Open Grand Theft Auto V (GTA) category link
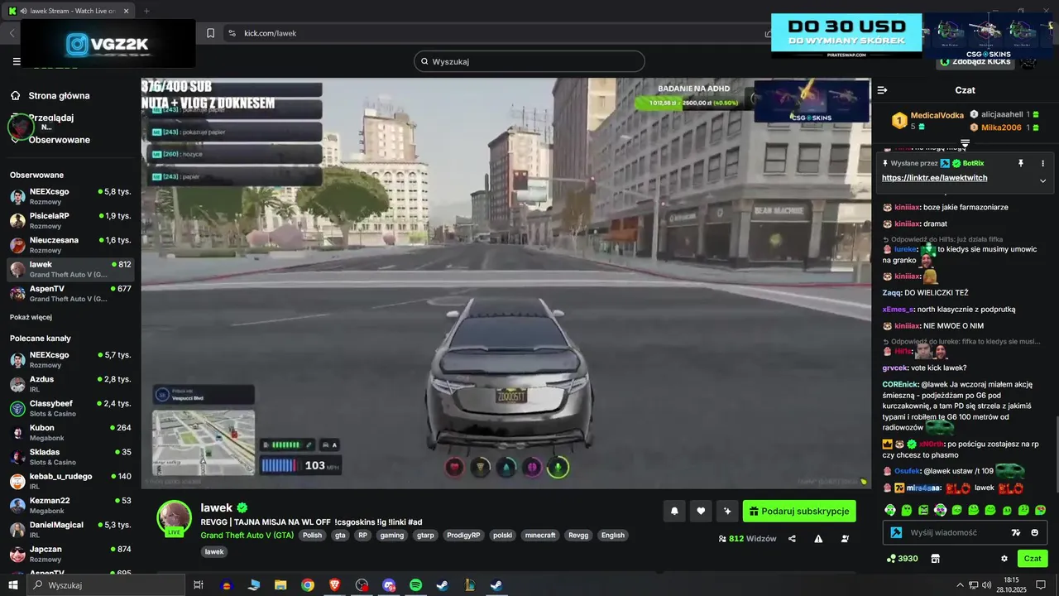The image size is (1059, 596). [x=247, y=535]
